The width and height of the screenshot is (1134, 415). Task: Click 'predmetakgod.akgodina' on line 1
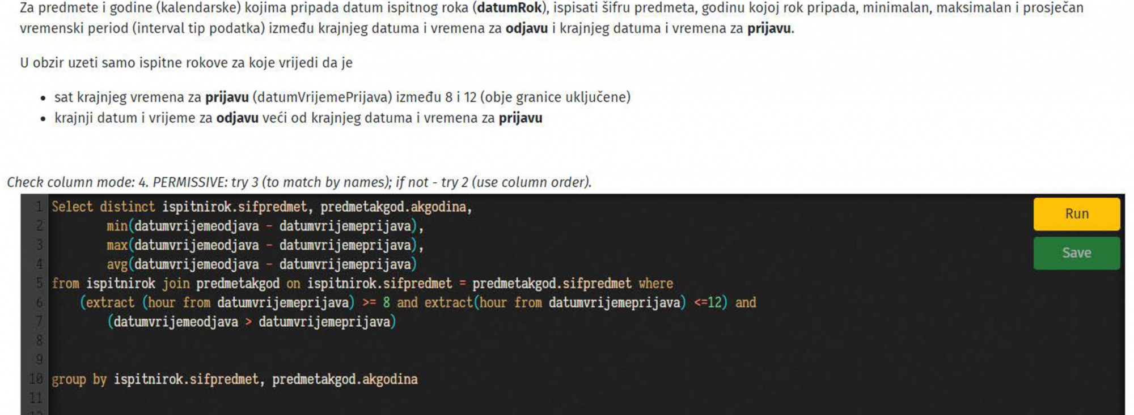tap(393, 207)
